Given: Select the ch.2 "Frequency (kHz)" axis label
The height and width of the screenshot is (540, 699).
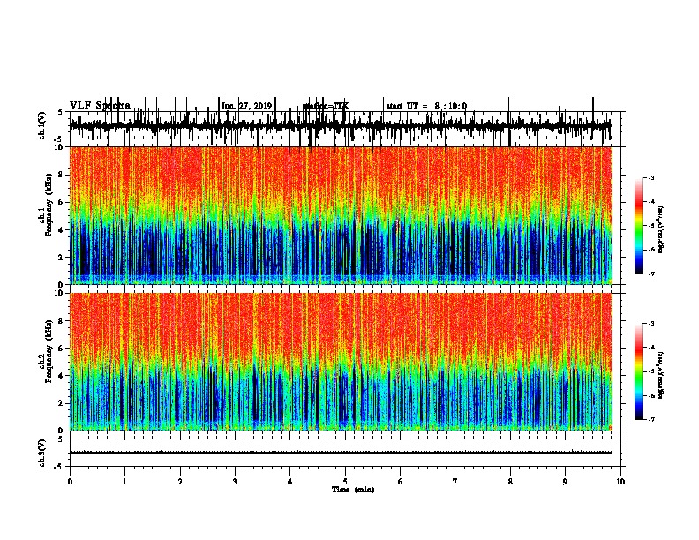Looking at the screenshot, I should (x=49, y=351).
